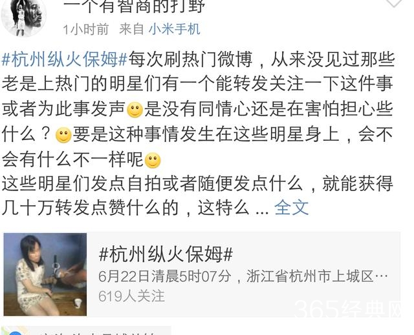Screen dimensions: 414x335
Task: Tap the 小米手机 source link
Action: [x=174, y=29]
